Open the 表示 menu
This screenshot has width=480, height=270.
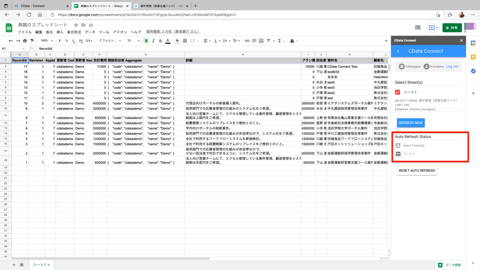pyautogui.click(x=49, y=32)
